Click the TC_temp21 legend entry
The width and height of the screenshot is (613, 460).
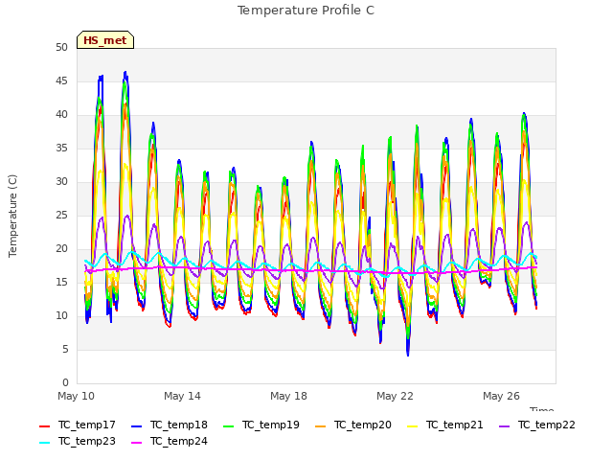pyautogui.click(x=444, y=425)
